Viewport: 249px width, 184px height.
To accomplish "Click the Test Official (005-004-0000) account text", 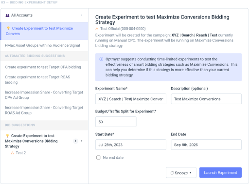I will tap(123, 29).
